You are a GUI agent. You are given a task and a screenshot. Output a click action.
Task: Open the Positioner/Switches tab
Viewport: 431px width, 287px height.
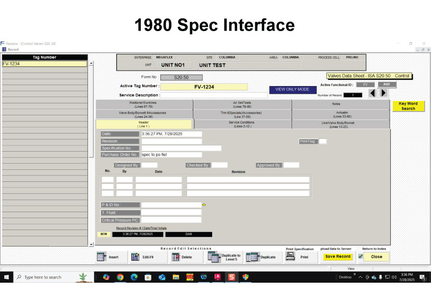point(143,104)
